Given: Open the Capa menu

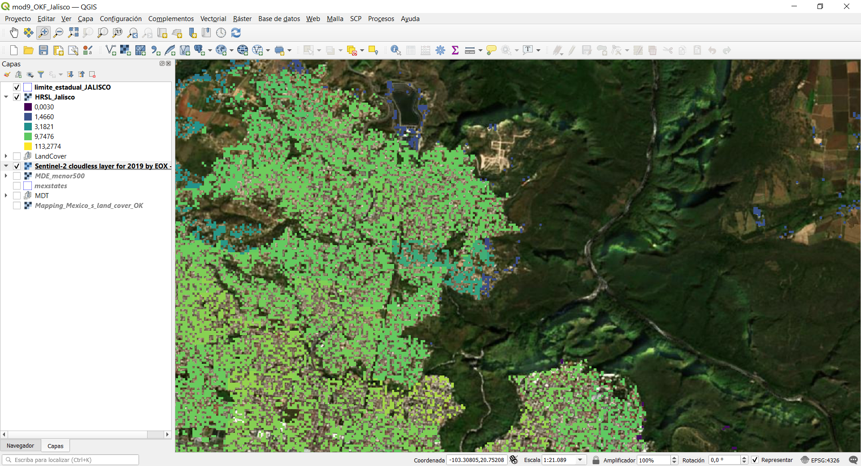Looking at the screenshot, I should tap(85, 18).
